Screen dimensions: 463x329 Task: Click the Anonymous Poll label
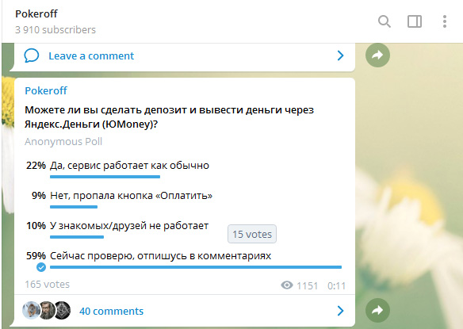point(63,142)
